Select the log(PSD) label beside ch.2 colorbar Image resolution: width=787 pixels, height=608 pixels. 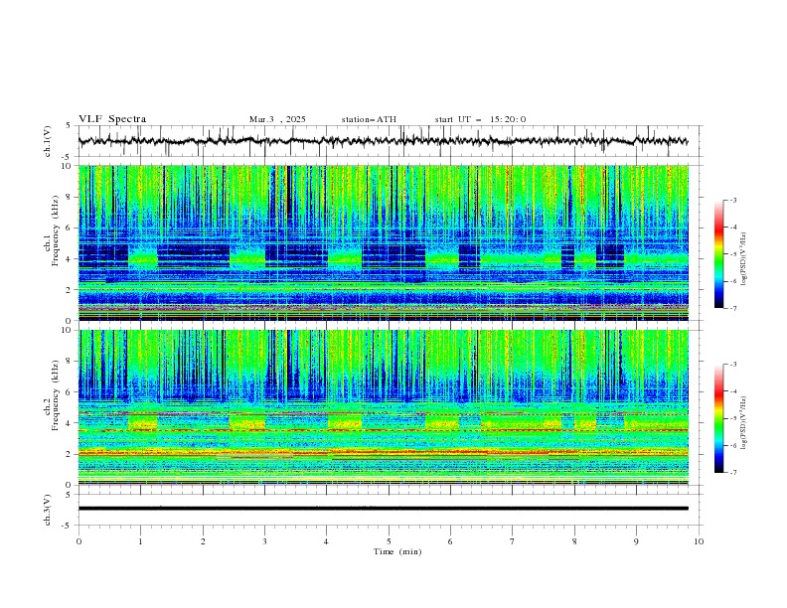tap(744, 423)
